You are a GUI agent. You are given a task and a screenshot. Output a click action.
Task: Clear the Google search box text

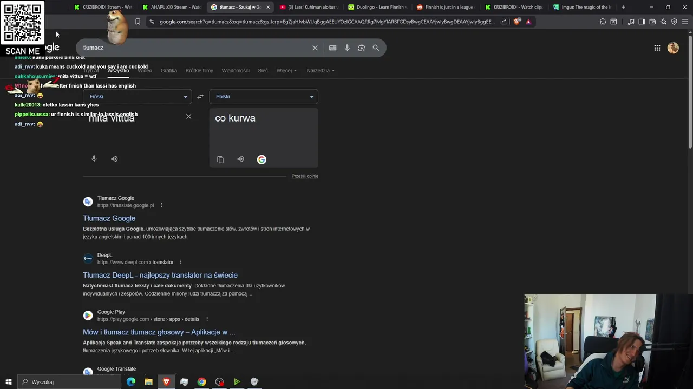point(315,48)
